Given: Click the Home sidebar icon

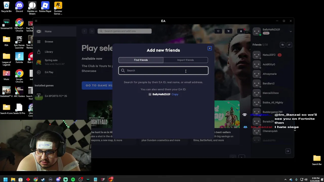Looking at the screenshot, I should [x=39, y=31].
